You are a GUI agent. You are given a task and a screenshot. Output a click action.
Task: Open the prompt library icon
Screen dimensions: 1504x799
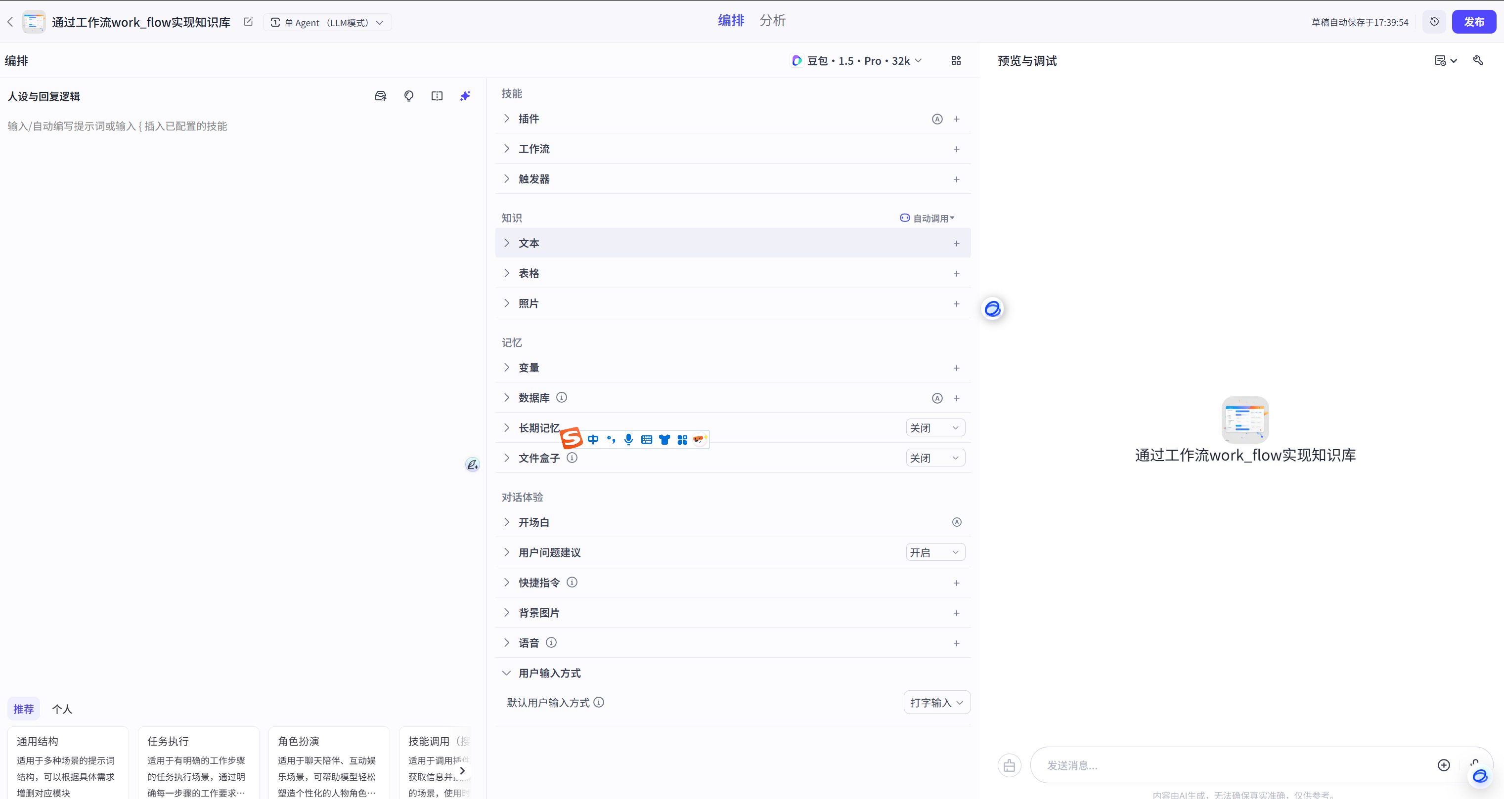(381, 96)
